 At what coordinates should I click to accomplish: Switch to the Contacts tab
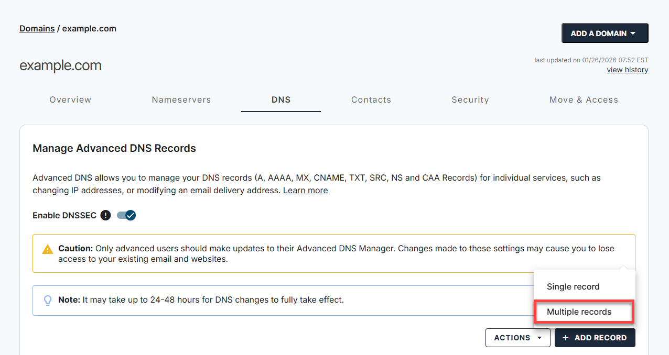(x=371, y=99)
